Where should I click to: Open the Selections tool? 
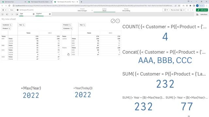(202, 14)
